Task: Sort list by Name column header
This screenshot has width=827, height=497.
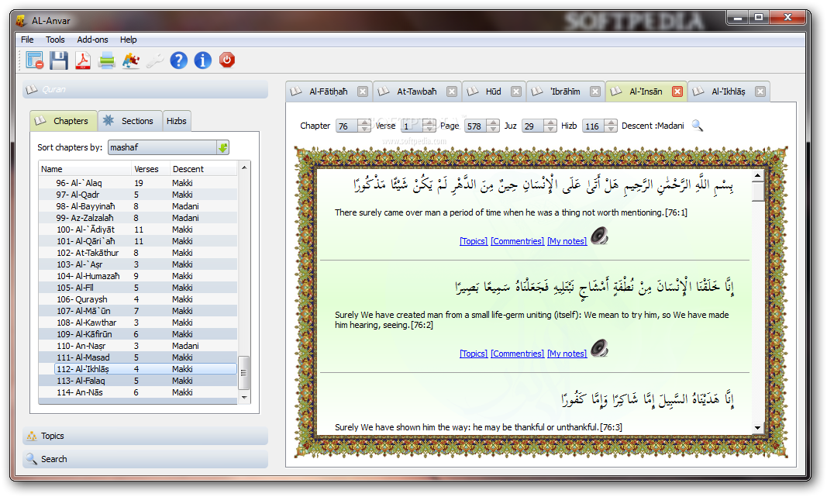Action: click(85, 169)
